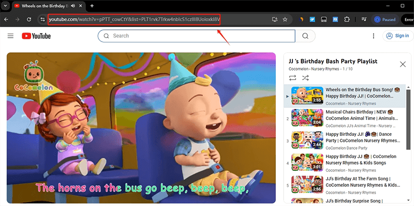Open the media control playlist icon
Screen dimensions: 414x206
point(364,20)
